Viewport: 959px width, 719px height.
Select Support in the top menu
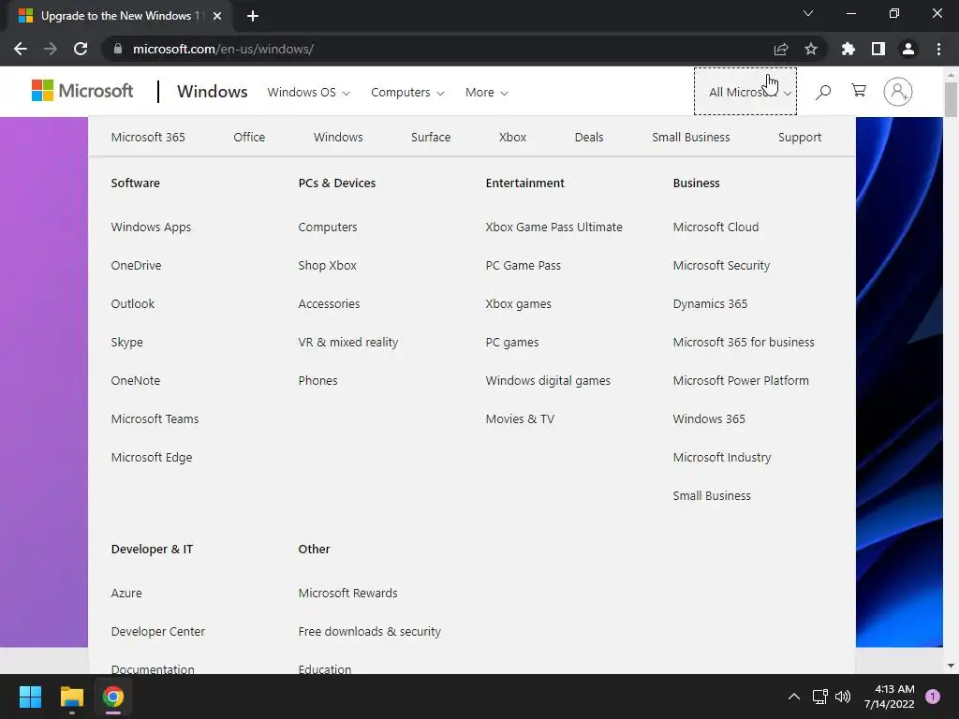click(x=800, y=137)
